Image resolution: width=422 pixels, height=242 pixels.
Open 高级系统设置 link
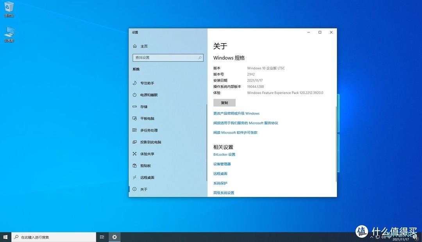coord(224,193)
